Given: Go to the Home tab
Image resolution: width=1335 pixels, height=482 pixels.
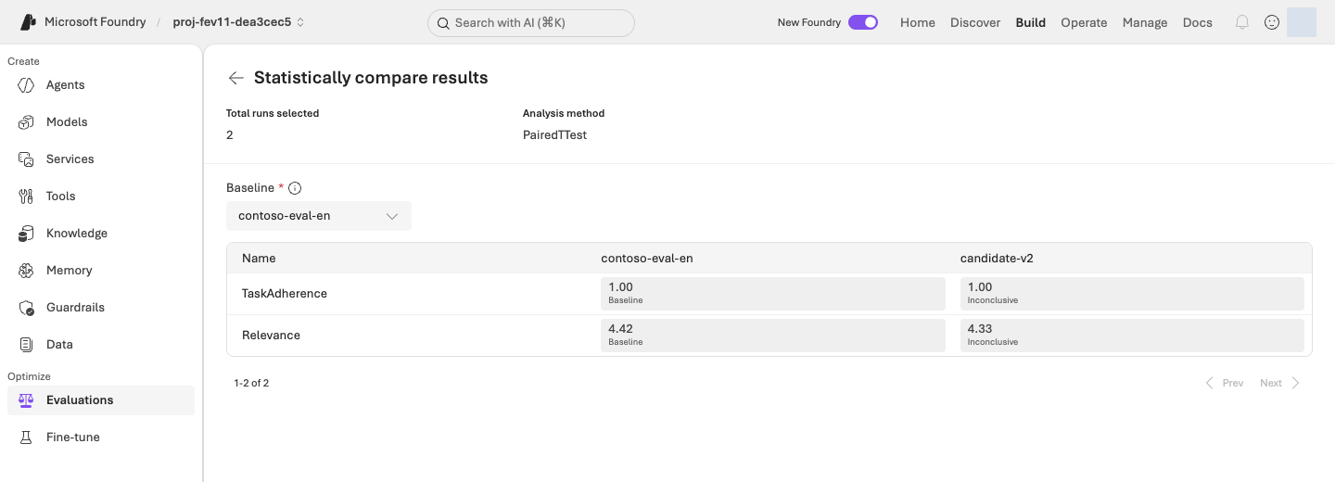Looking at the screenshot, I should tap(918, 22).
